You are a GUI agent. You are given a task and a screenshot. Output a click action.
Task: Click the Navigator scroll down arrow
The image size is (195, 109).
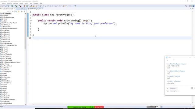(25, 104)
